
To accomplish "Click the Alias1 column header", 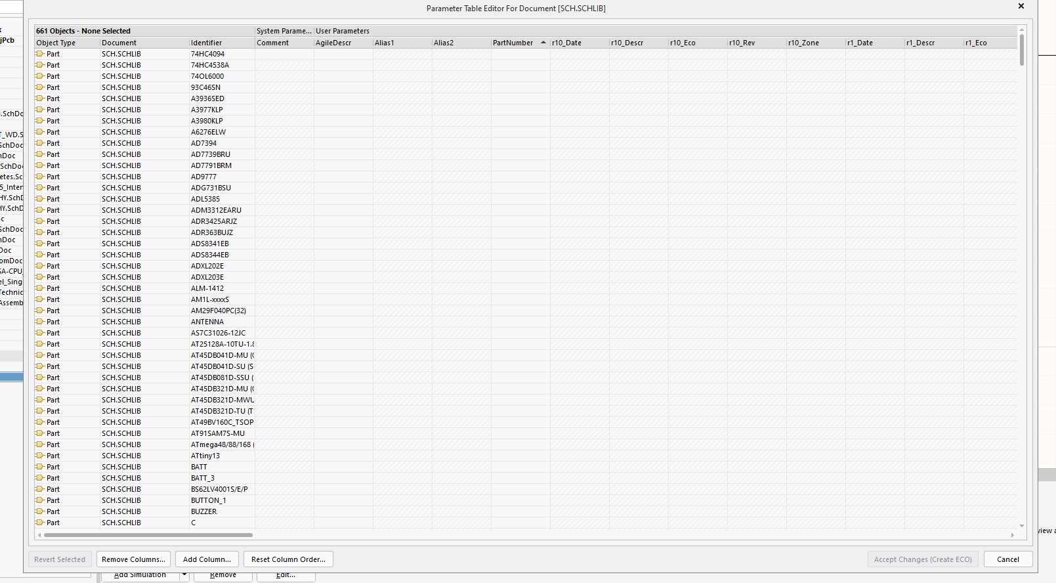I will (x=402, y=43).
